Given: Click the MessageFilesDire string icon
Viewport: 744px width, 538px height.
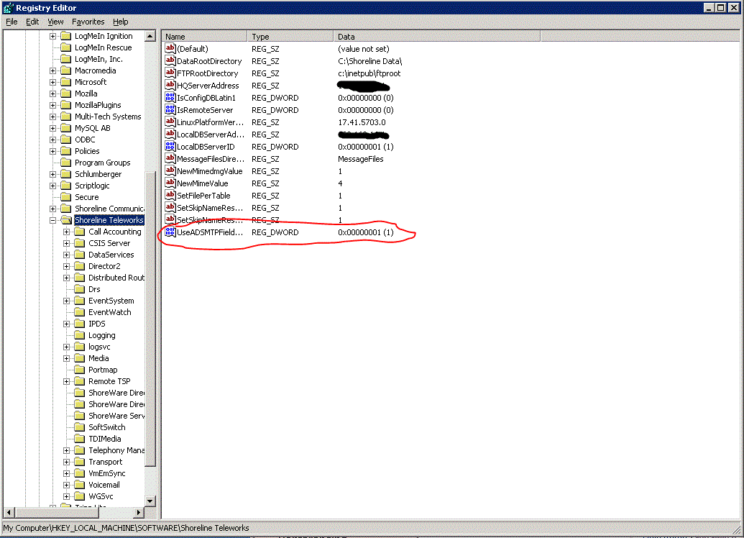Looking at the screenshot, I should pyautogui.click(x=170, y=159).
